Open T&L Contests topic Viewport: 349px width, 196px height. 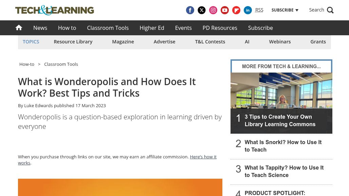point(210,42)
